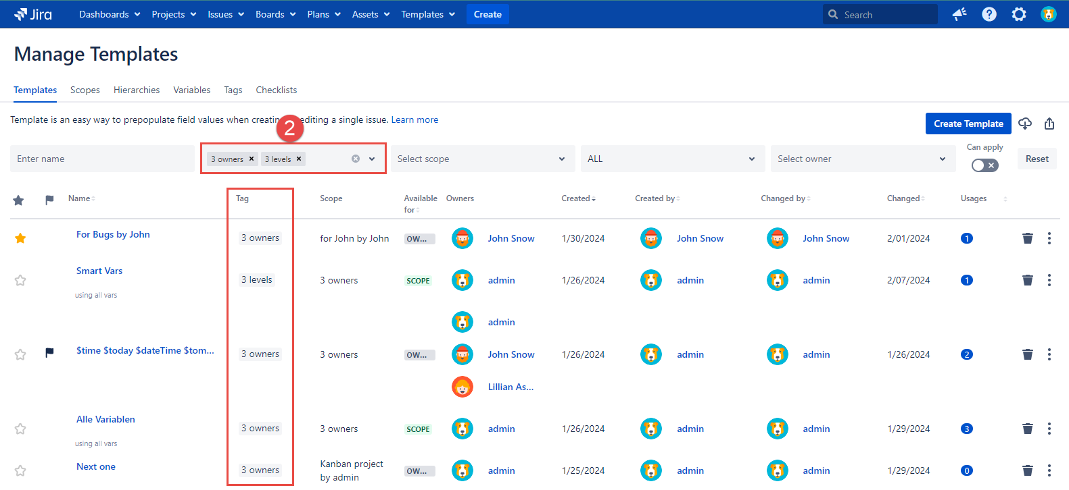Open more actions for Smart Vars row
Image resolution: width=1069 pixels, height=490 pixels.
(1049, 280)
